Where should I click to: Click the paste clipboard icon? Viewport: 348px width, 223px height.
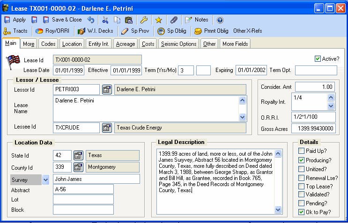click(x=128, y=20)
